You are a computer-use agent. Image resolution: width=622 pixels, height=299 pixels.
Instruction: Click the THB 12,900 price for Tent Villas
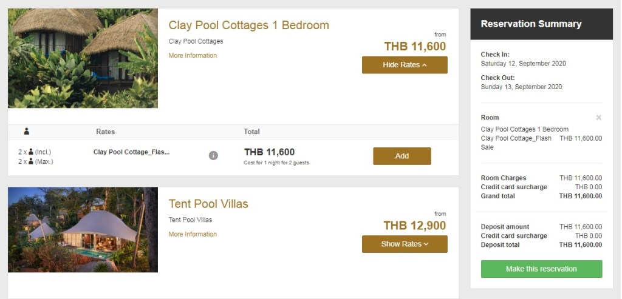tap(414, 226)
